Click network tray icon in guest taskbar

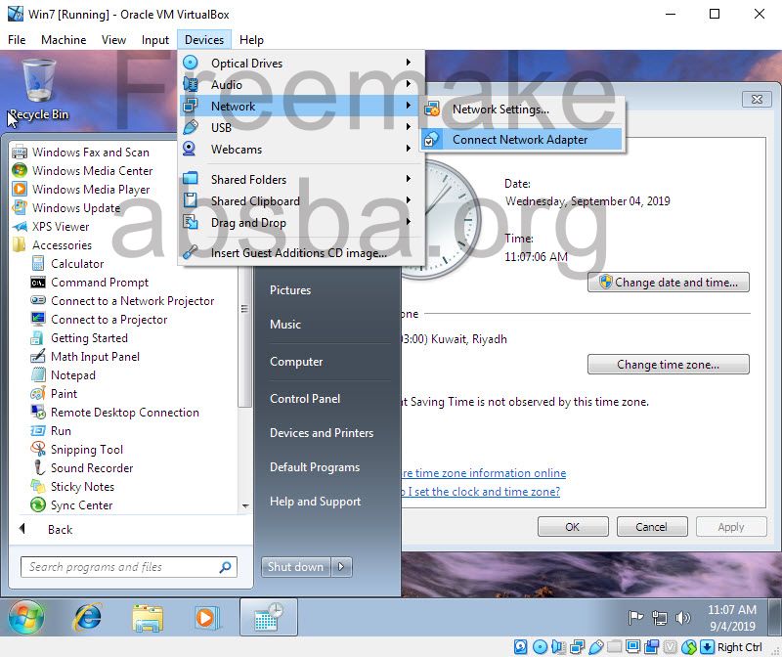[x=659, y=618]
